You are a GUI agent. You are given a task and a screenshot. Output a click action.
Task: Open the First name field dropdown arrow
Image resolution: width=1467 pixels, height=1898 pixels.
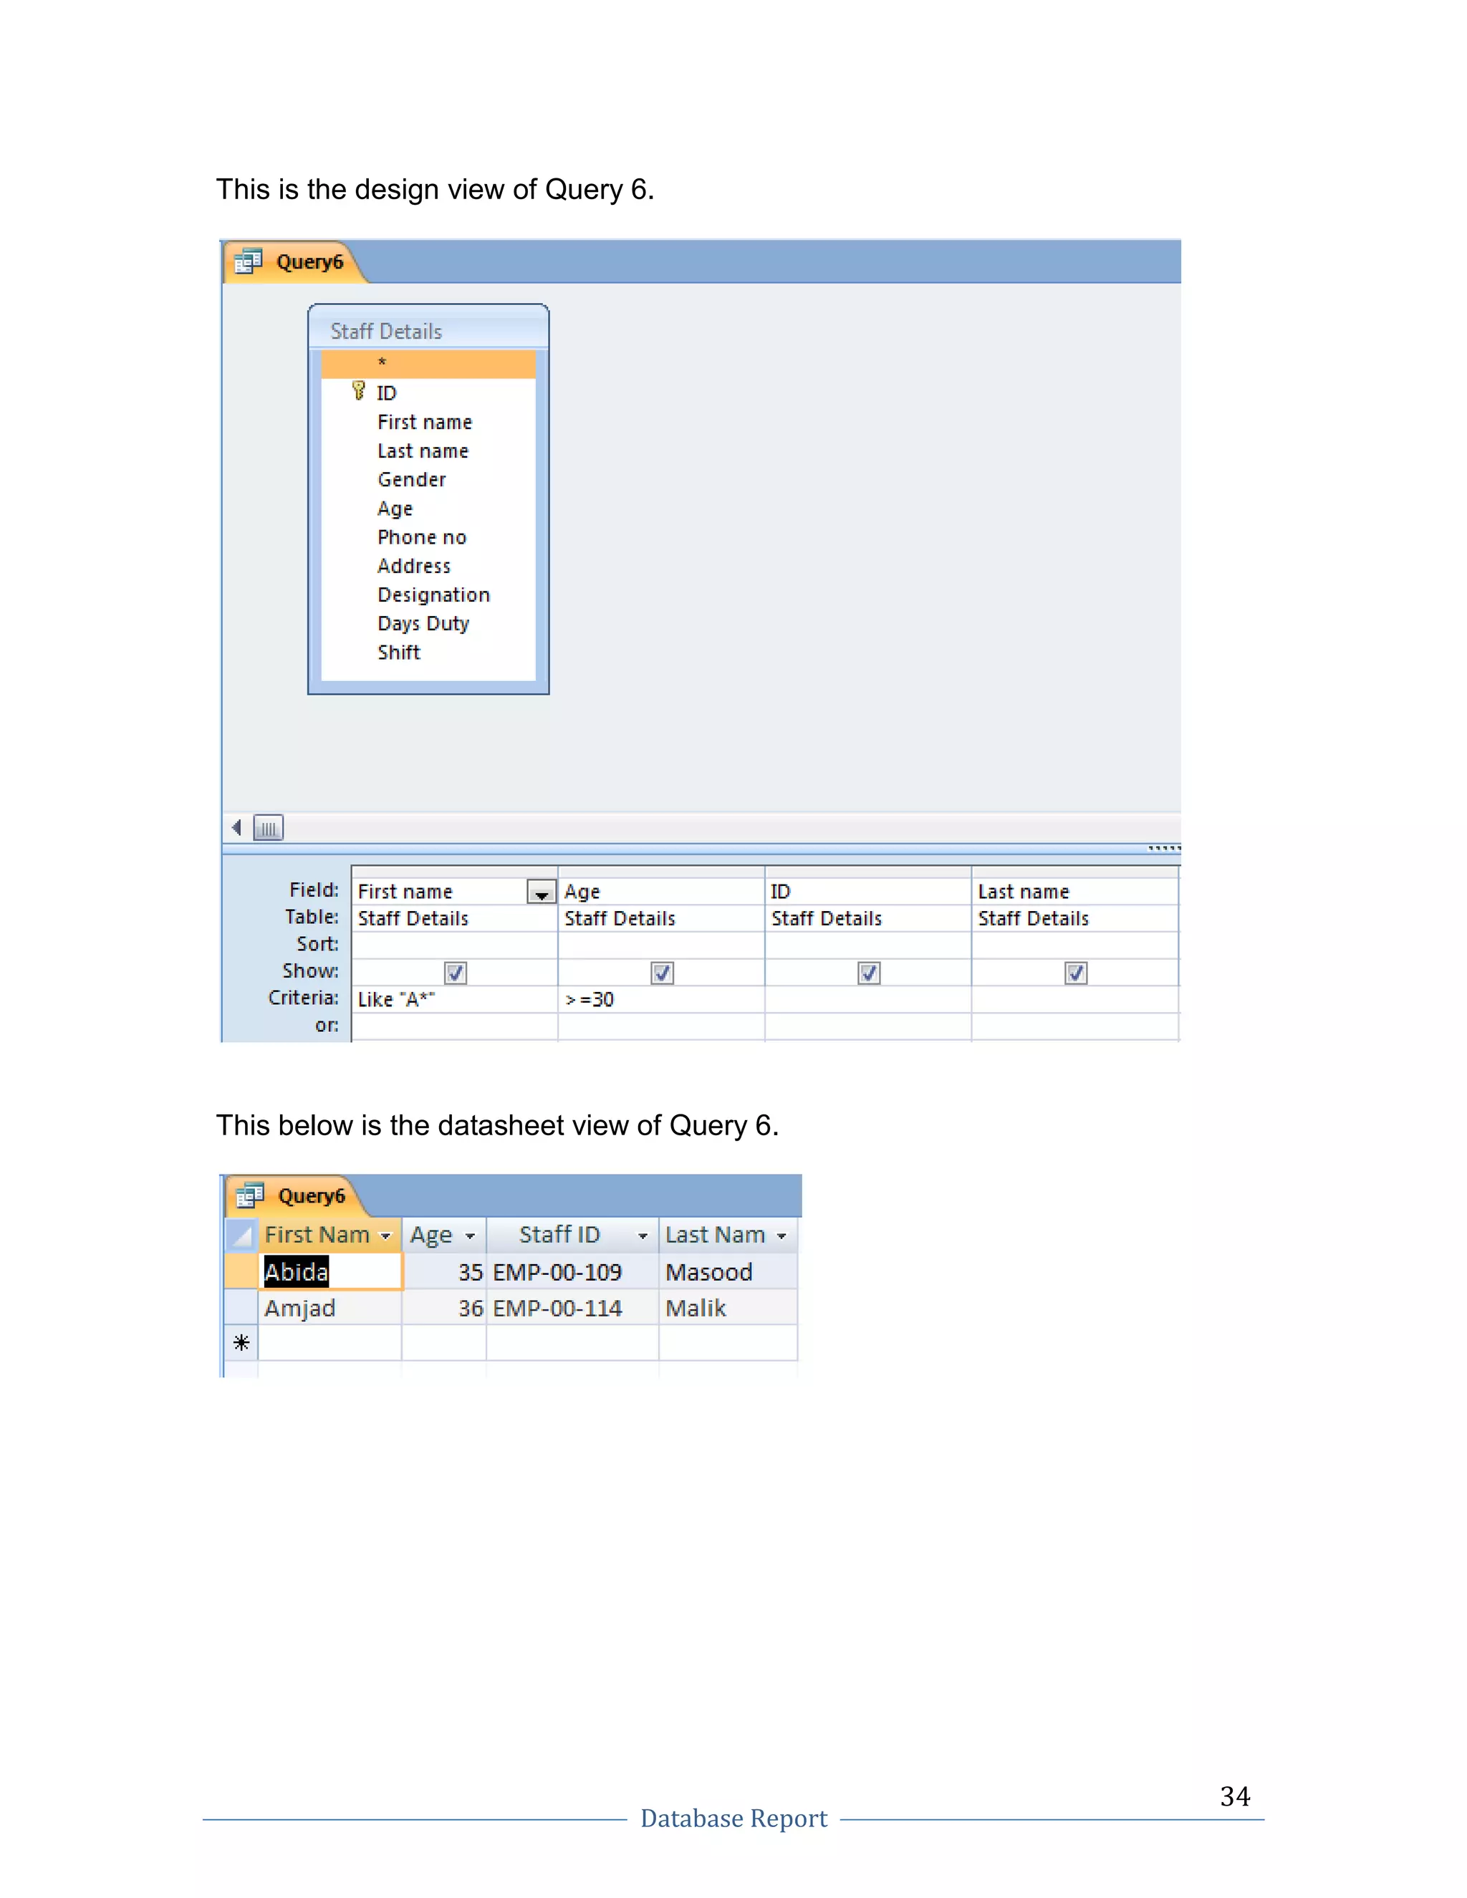pos(541,892)
